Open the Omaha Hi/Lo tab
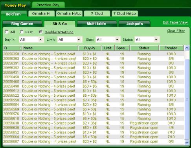This screenshot has width=191, height=148. (x=69, y=13)
